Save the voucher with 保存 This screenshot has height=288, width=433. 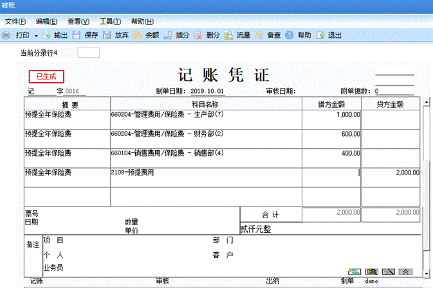coord(86,35)
